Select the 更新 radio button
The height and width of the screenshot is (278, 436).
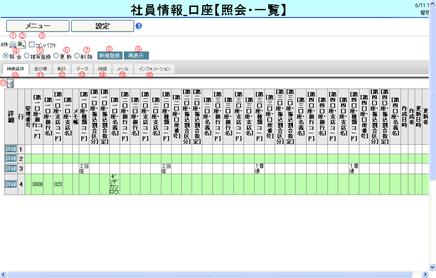[x=56, y=56]
